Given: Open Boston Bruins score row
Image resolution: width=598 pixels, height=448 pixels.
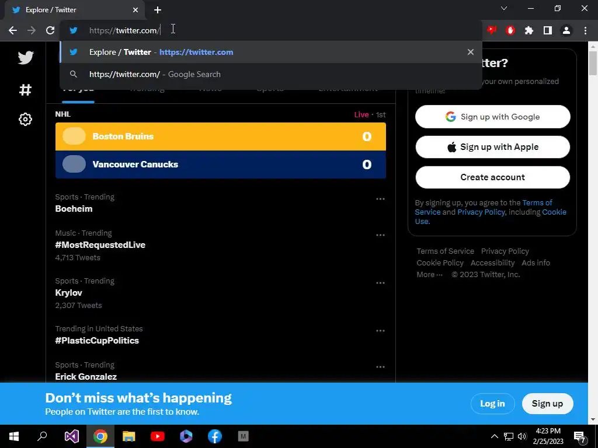Looking at the screenshot, I should coord(220,136).
